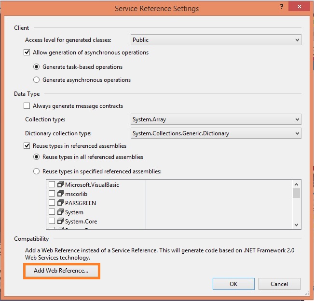The image size is (314, 301).
Task: Check the Microsoft.VisualBasic assembly checkbox
Action: click(x=52, y=184)
